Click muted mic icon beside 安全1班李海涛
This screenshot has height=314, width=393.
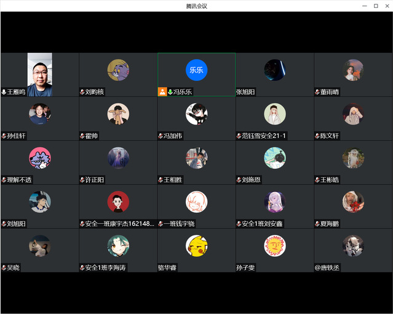point(82,268)
